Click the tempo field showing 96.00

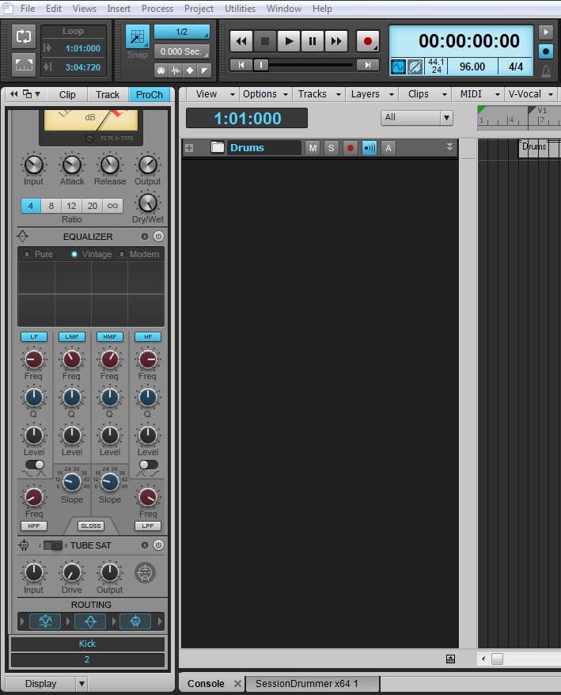(472, 67)
